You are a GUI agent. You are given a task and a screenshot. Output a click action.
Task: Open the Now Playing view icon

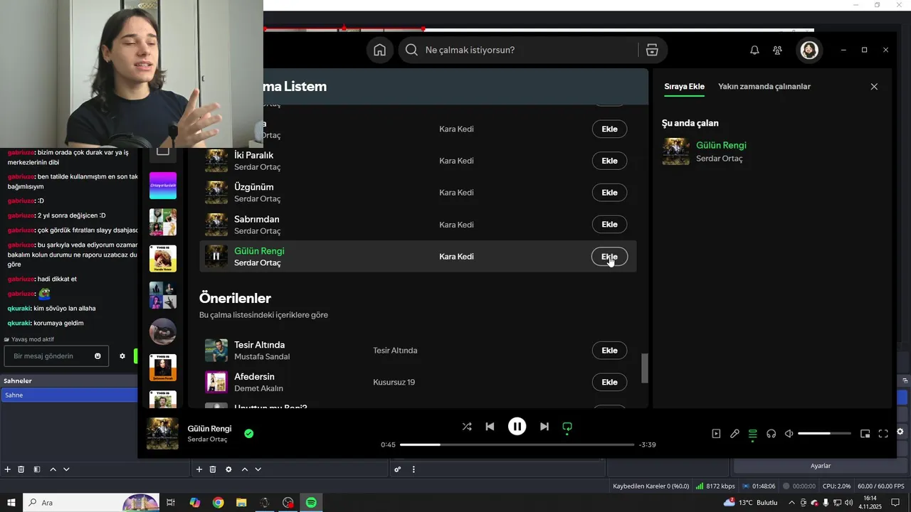(x=716, y=434)
